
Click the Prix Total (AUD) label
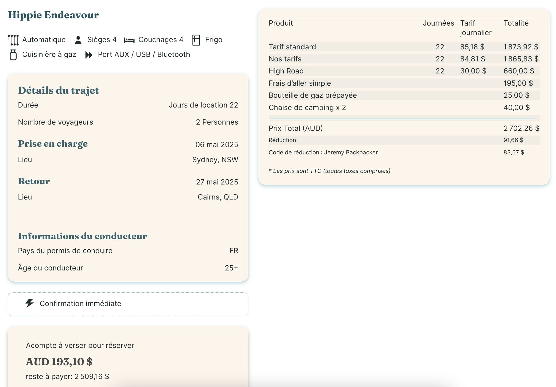pos(296,128)
